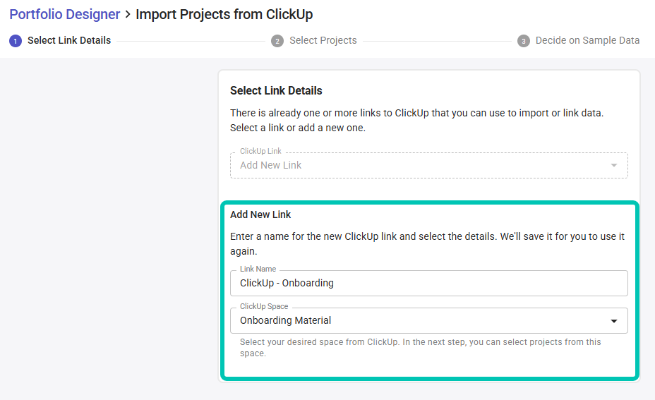Click the Add New Link section heading
This screenshot has height=400, width=655.
pyautogui.click(x=260, y=214)
